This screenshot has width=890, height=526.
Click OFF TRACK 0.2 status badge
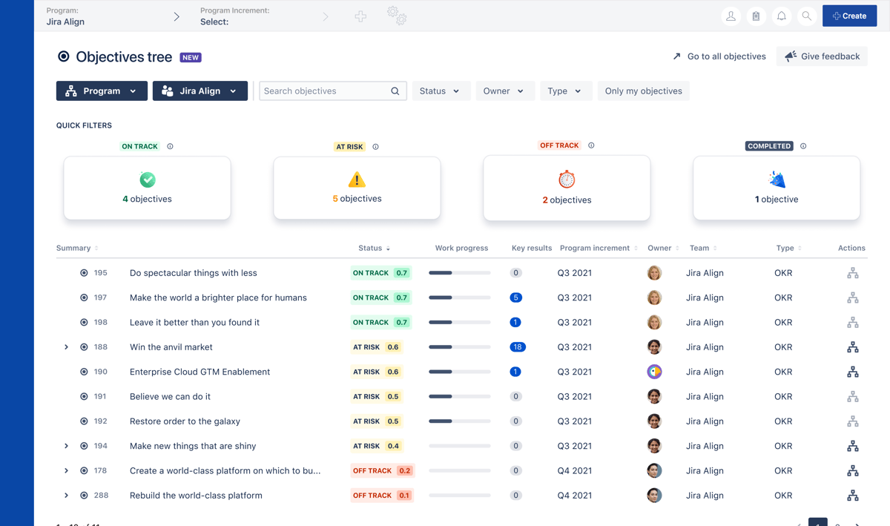click(x=382, y=471)
